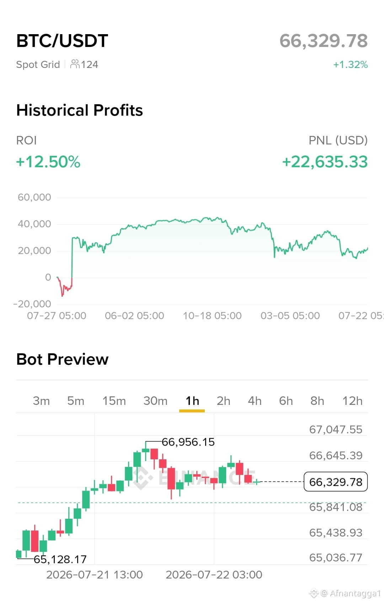This screenshot has width=384, height=602.
Task: Open the 6h candlestick view
Action: click(286, 401)
